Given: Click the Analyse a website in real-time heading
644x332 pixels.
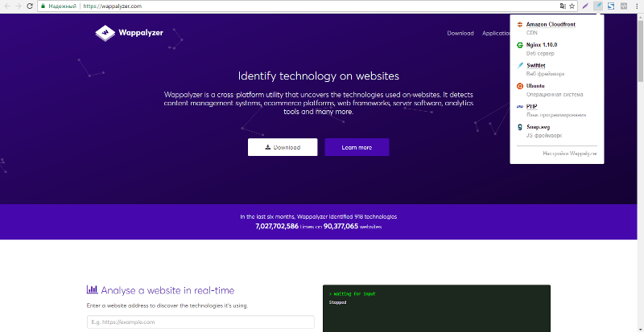Looking at the screenshot, I should (167, 290).
